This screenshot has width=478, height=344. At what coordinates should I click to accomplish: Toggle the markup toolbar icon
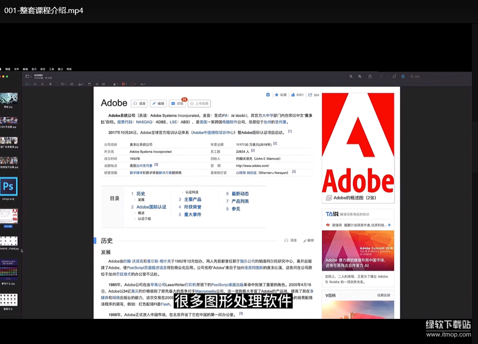403,76
